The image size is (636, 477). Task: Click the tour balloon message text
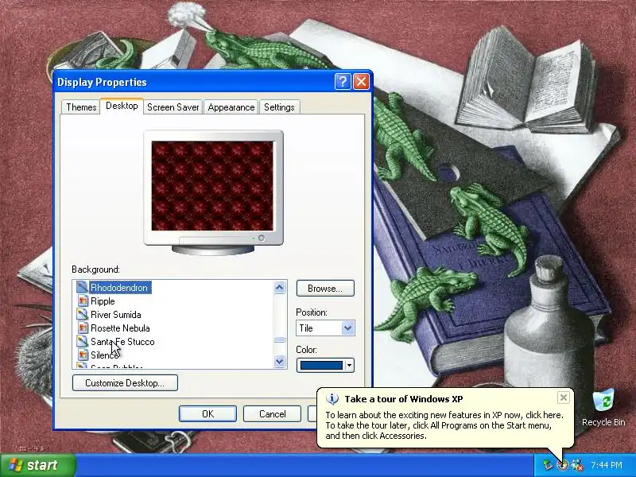[444, 425]
